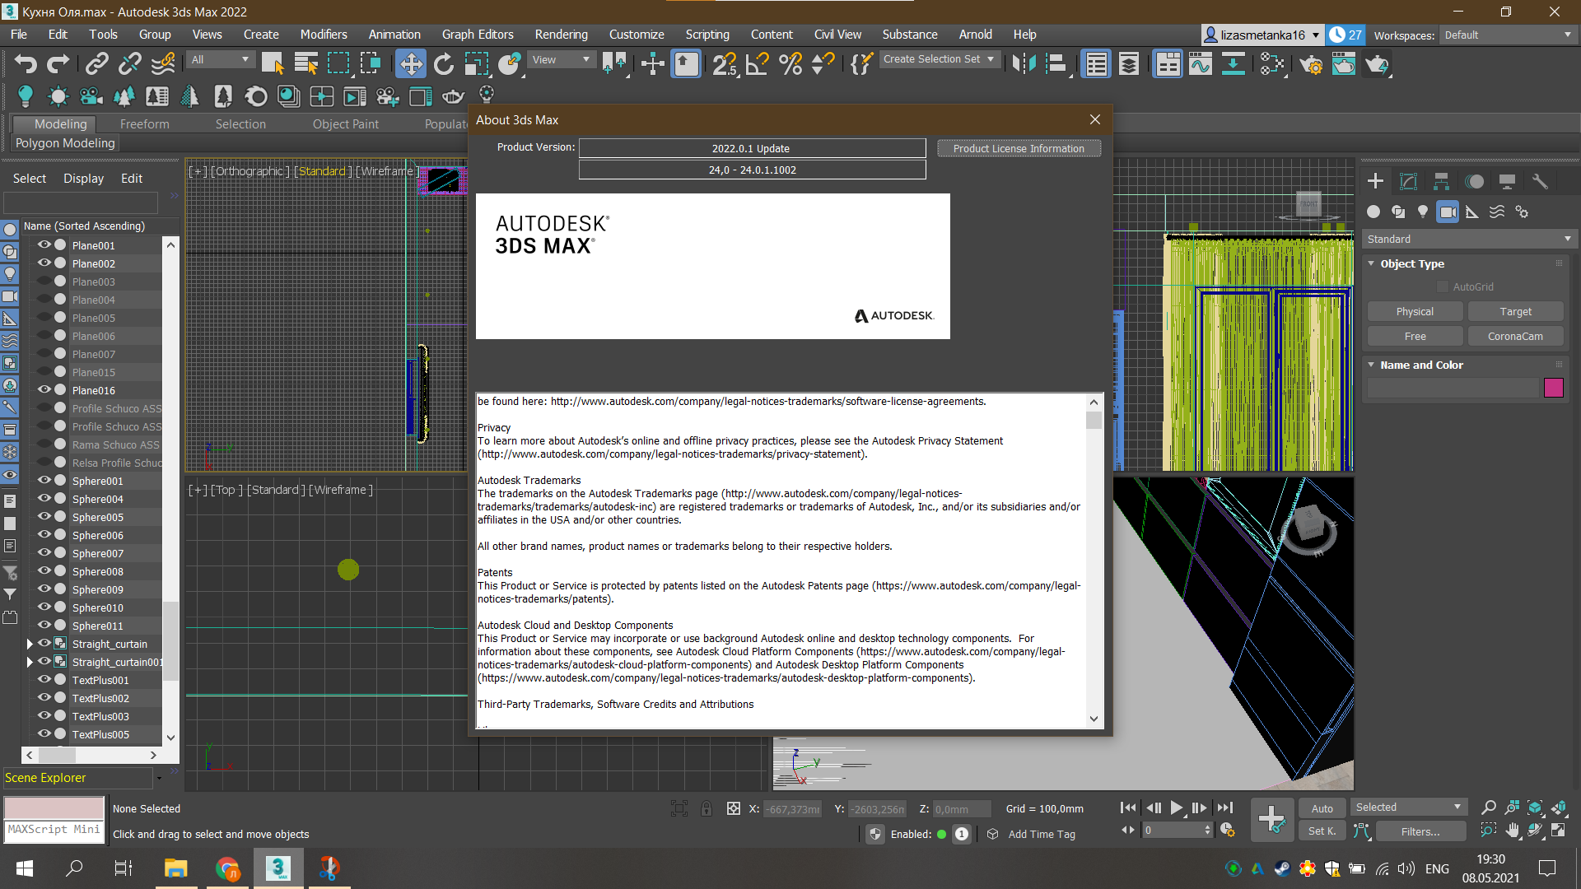The width and height of the screenshot is (1581, 889).
Task: Switch to the Object Paint ribbon tab
Action: pos(345,123)
